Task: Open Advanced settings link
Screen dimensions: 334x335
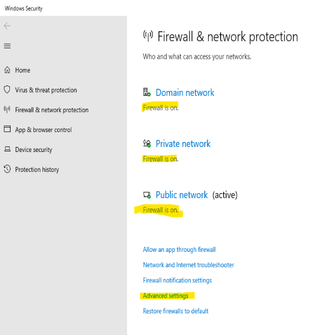Action: (x=166, y=296)
